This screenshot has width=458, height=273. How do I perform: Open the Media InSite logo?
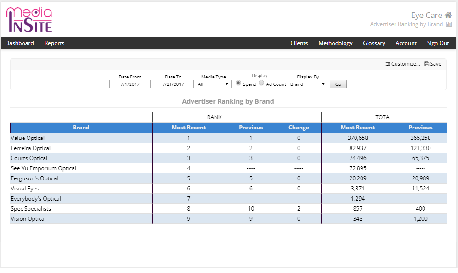(x=29, y=20)
